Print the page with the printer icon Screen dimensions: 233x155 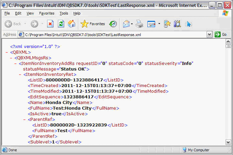coord(139,24)
